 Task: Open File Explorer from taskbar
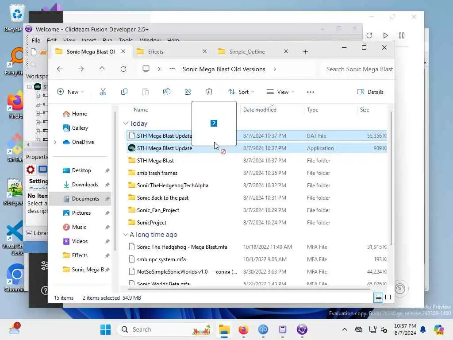click(224, 329)
